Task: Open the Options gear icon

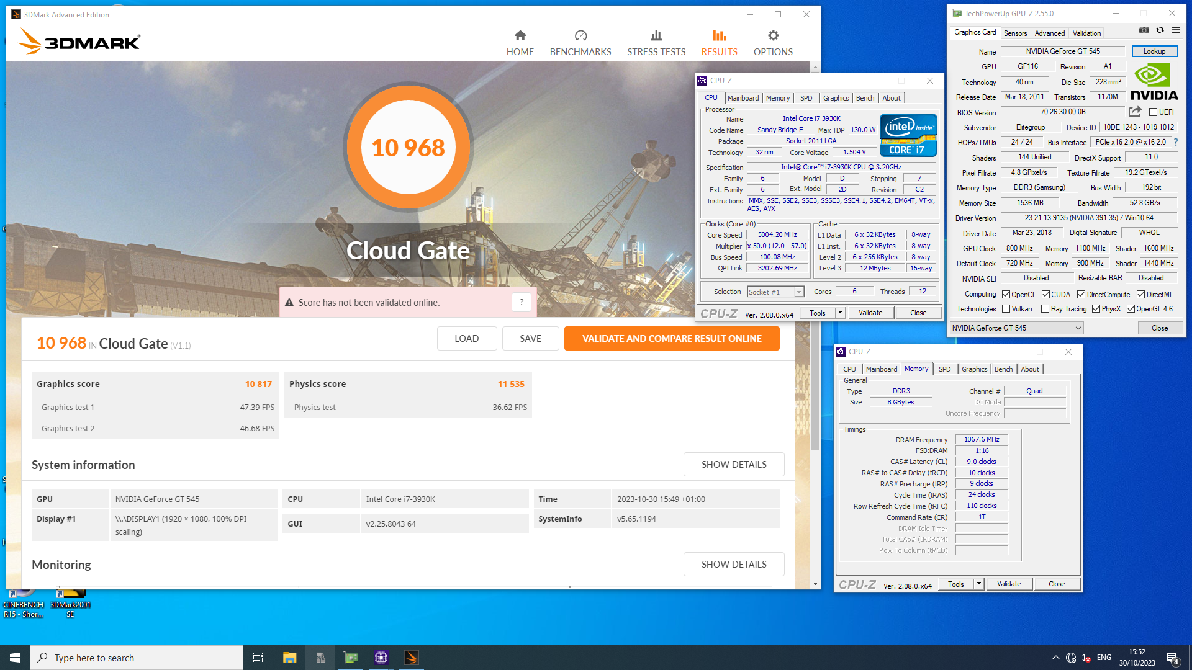Action: (x=773, y=35)
